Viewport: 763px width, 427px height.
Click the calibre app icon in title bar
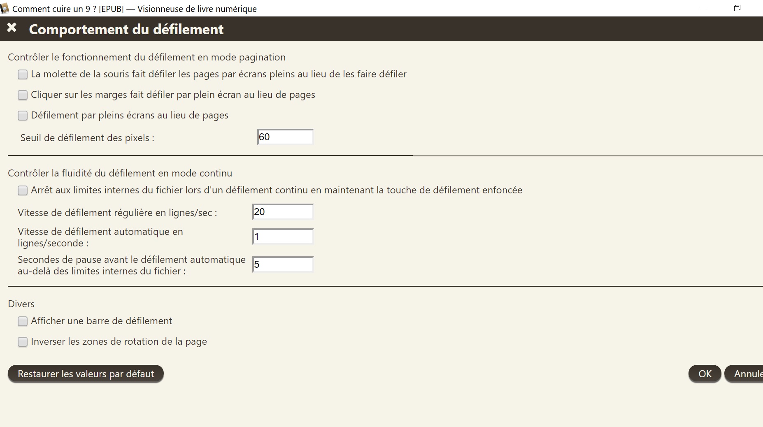pos(5,9)
